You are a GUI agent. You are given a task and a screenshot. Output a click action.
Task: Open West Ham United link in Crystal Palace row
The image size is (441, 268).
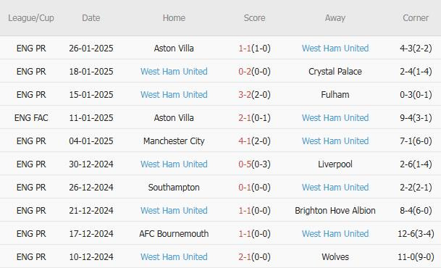click(174, 72)
